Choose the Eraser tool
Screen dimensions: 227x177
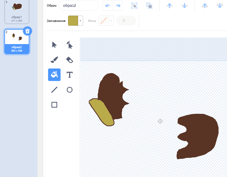coord(69,59)
